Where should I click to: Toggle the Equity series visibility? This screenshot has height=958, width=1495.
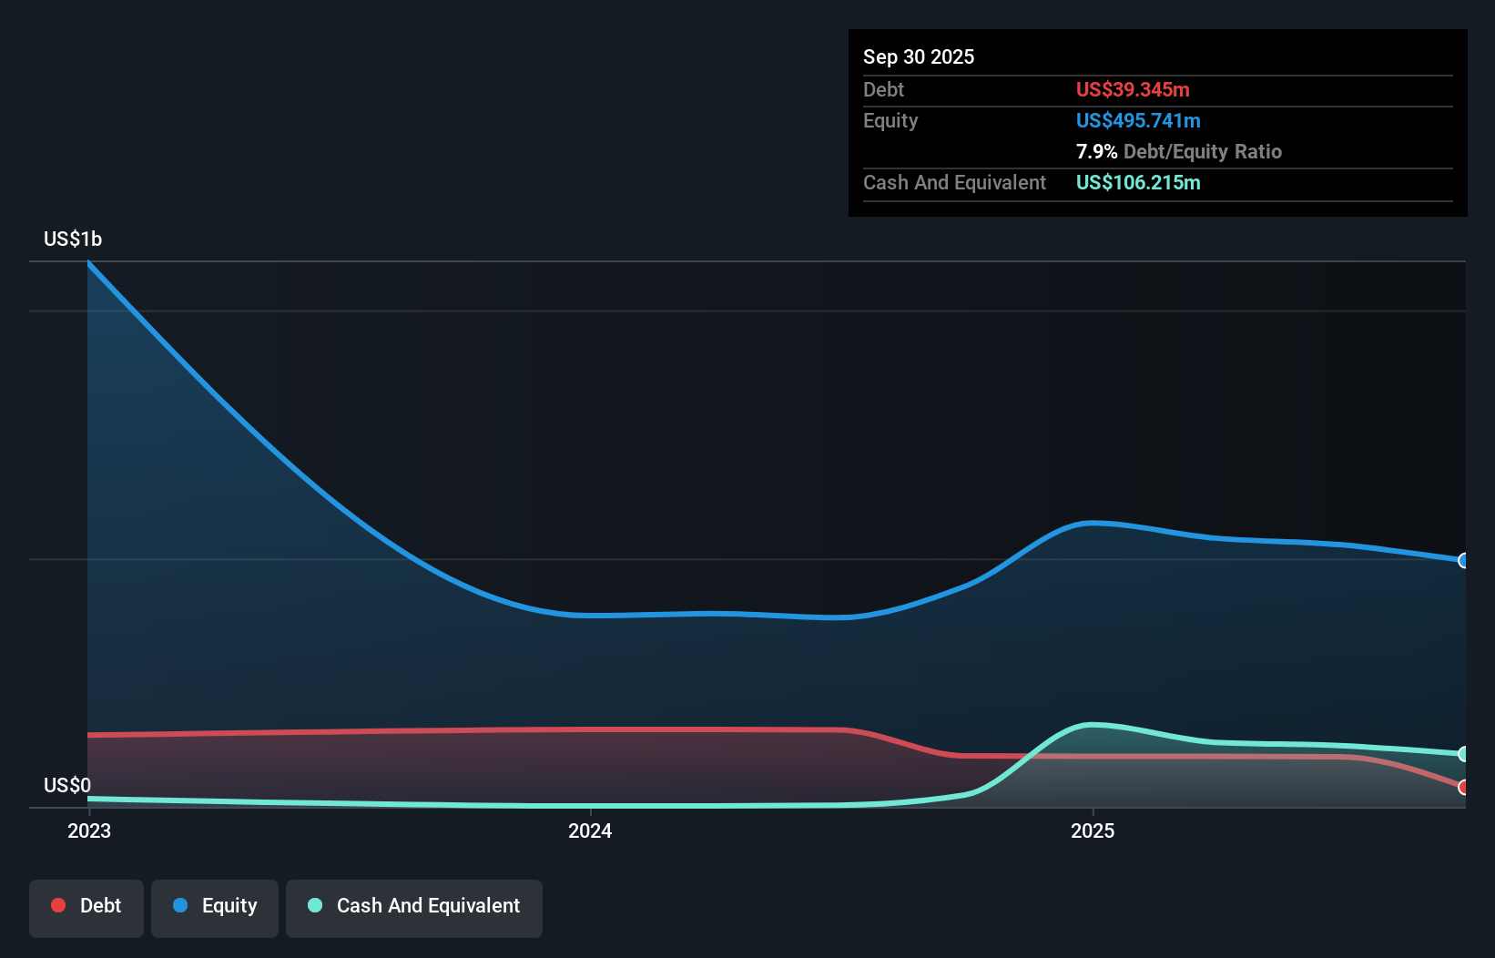(214, 908)
